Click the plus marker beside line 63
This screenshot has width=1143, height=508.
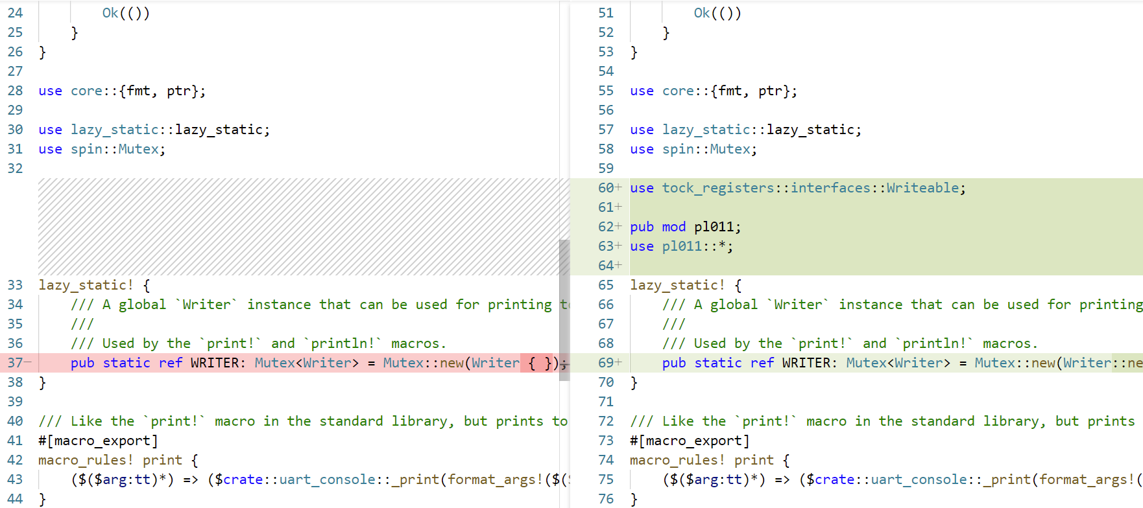618,246
